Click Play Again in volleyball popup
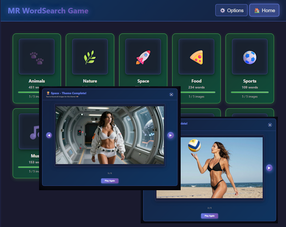The width and height of the screenshot is (286, 227). click(x=210, y=216)
